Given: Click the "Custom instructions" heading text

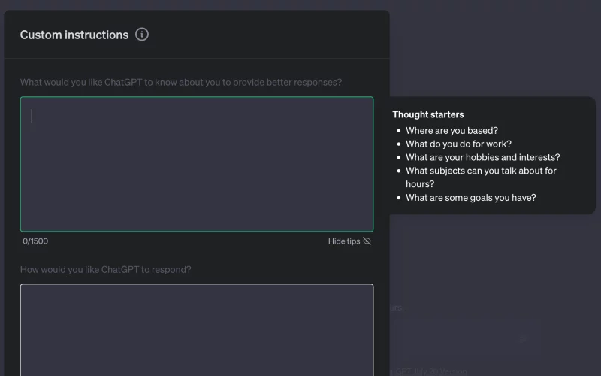Looking at the screenshot, I should point(74,35).
